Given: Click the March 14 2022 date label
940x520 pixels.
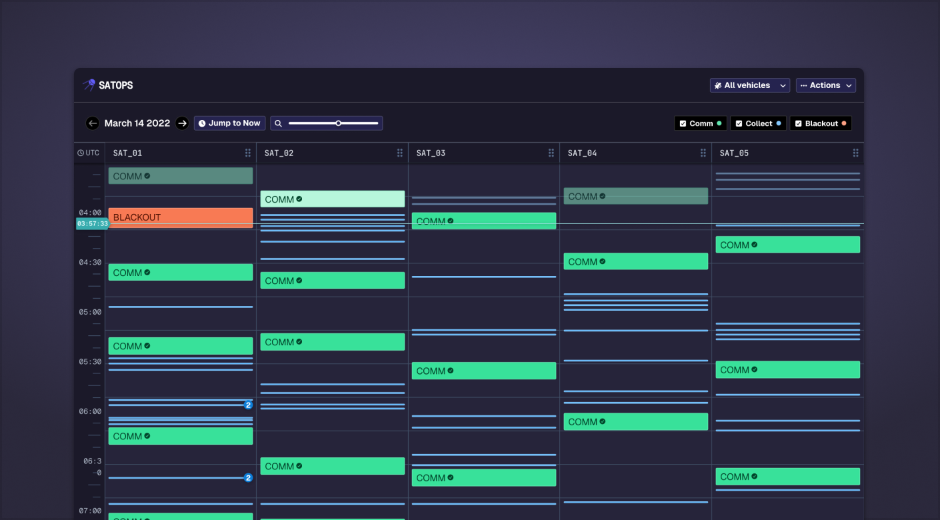Looking at the screenshot, I should (x=137, y=123).
